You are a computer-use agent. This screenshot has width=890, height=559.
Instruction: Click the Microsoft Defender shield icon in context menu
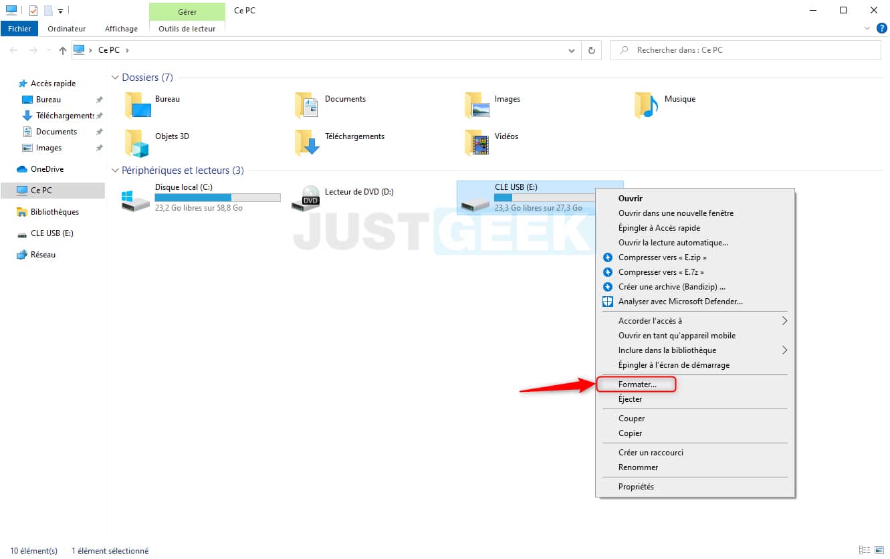click(607, 301)
